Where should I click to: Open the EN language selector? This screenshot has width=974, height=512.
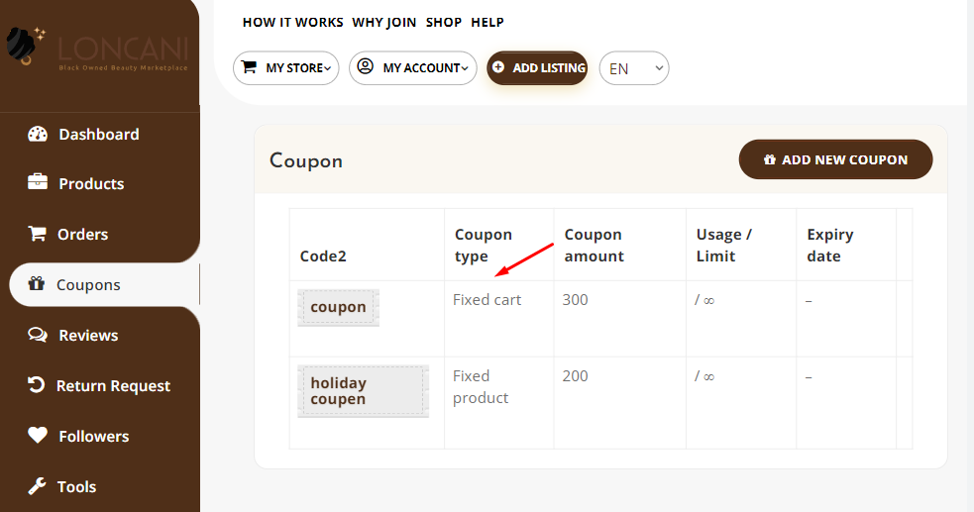point(634,68)
